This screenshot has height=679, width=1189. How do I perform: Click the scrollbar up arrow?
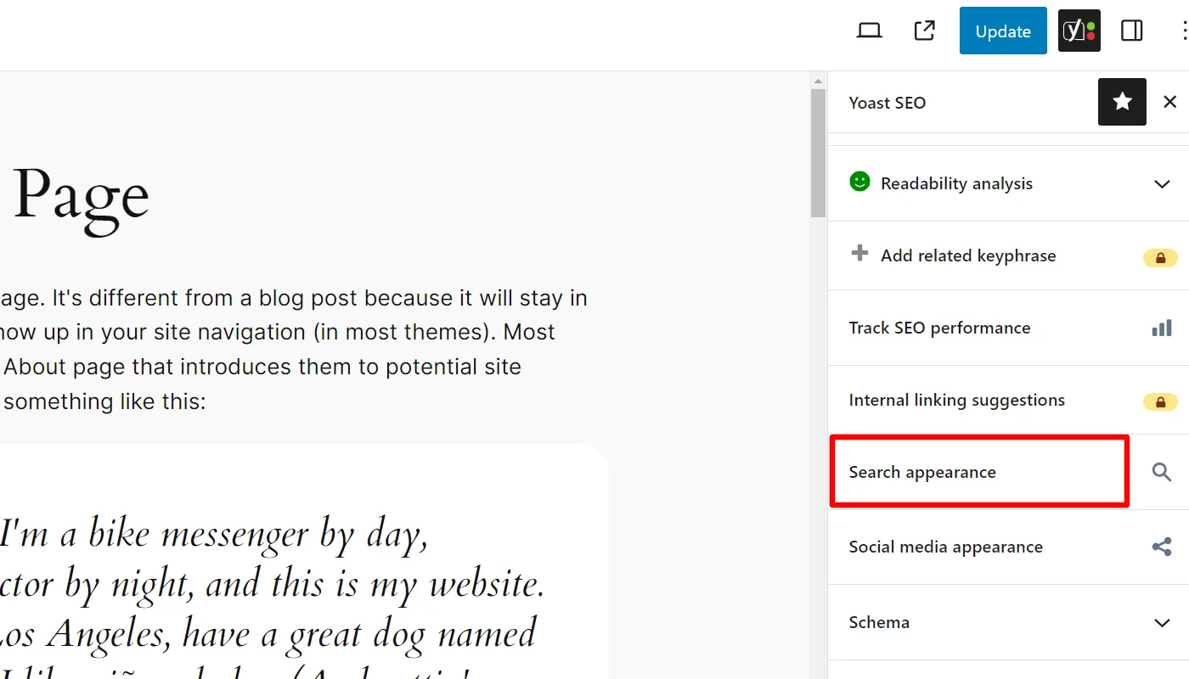coord(818,81)
